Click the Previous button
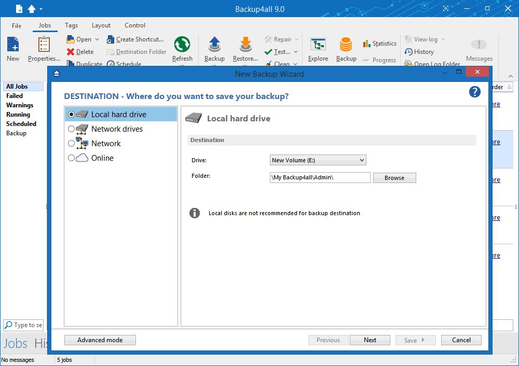Image resolution: width=519 pixels, height=366 pixels. [328, 340]
